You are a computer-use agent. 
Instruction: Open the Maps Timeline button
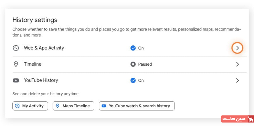point(73,106)
